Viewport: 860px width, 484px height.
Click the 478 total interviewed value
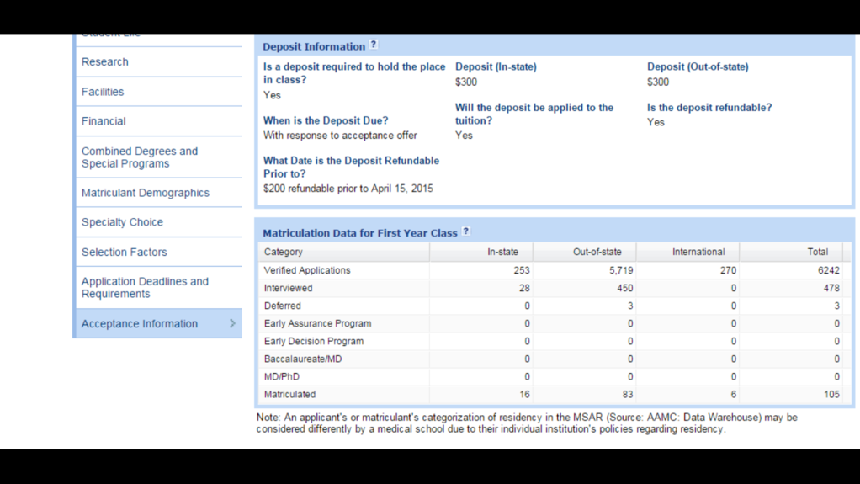pos(831,288)
